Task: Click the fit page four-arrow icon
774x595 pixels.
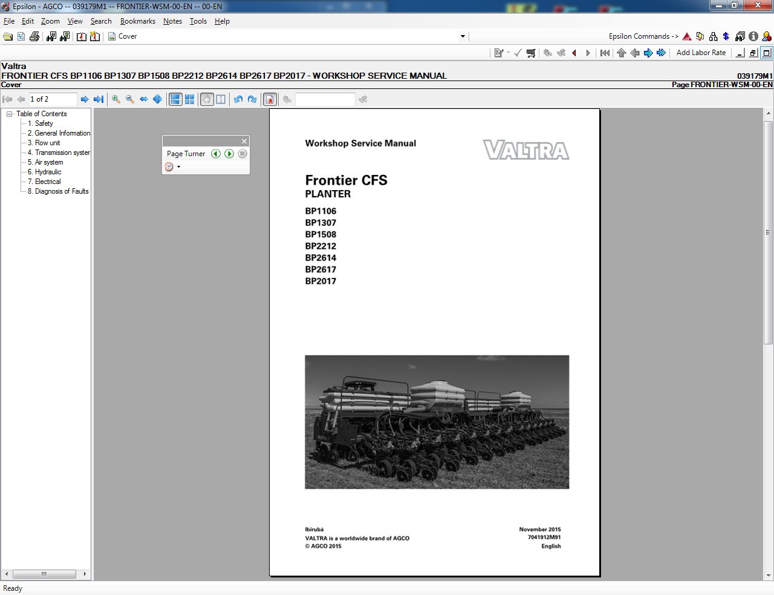Action: tap(157, 99)
